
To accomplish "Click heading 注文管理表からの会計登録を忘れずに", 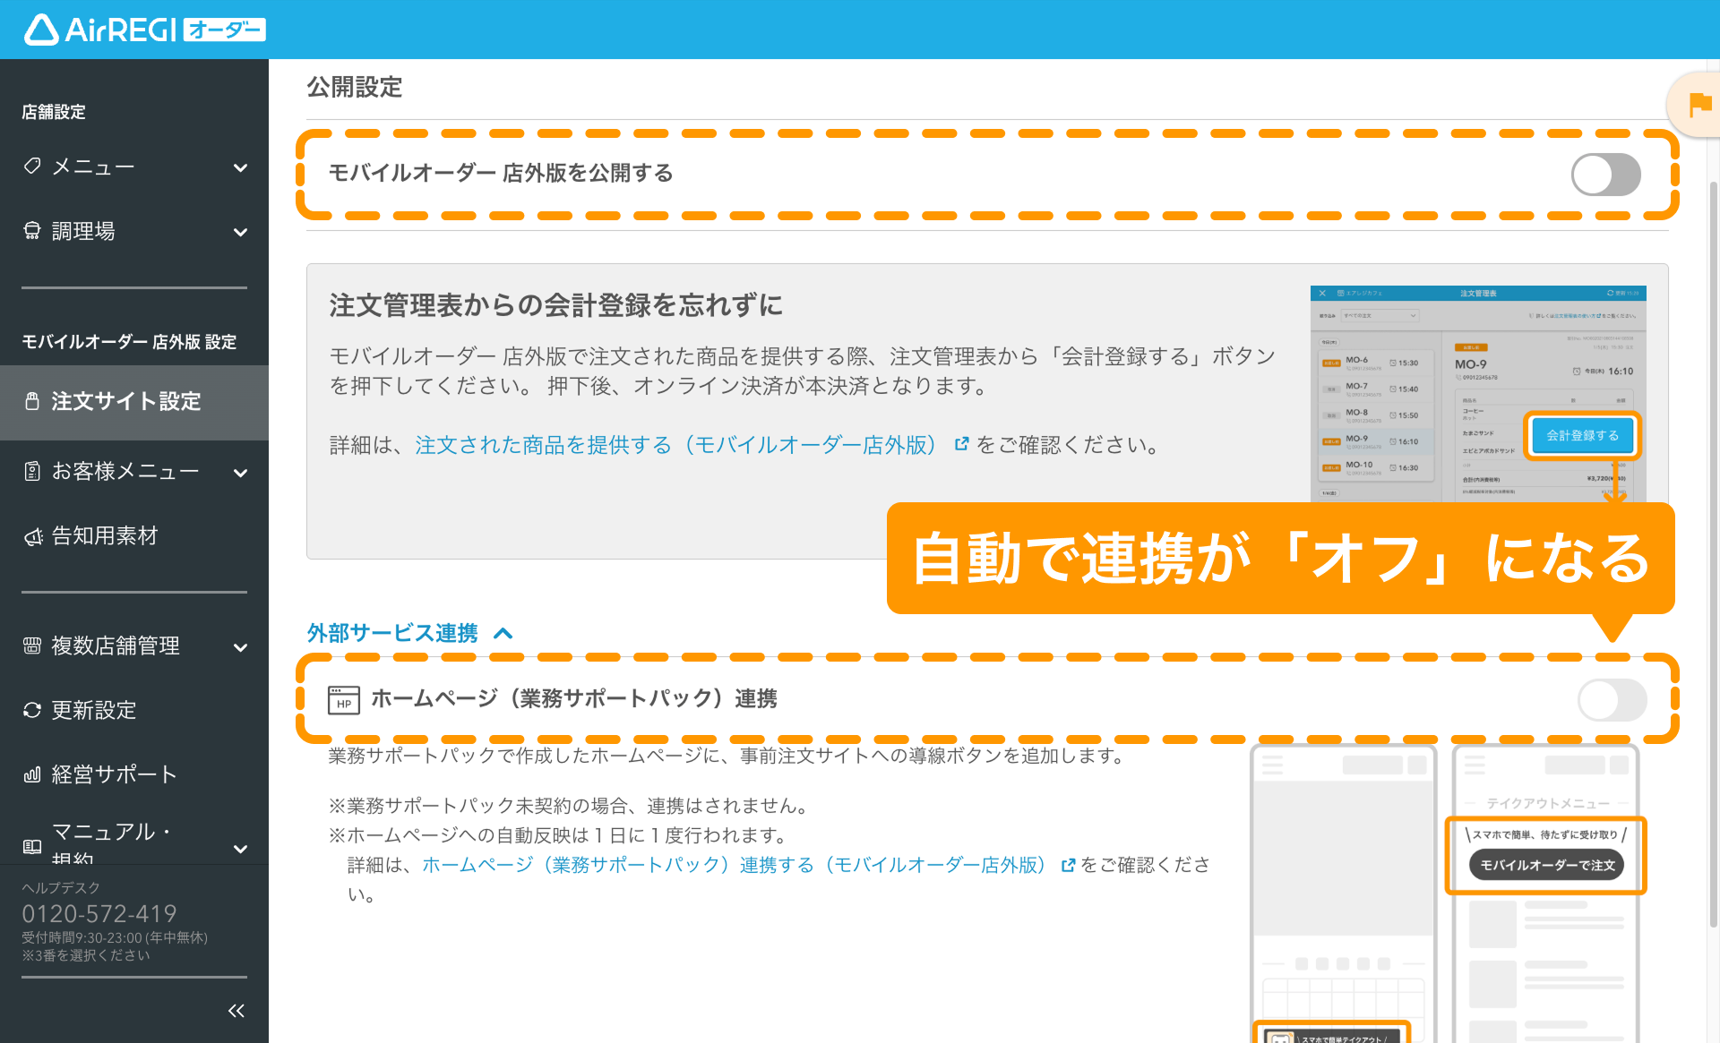I will pyautogui.click(x=555, y=305).
